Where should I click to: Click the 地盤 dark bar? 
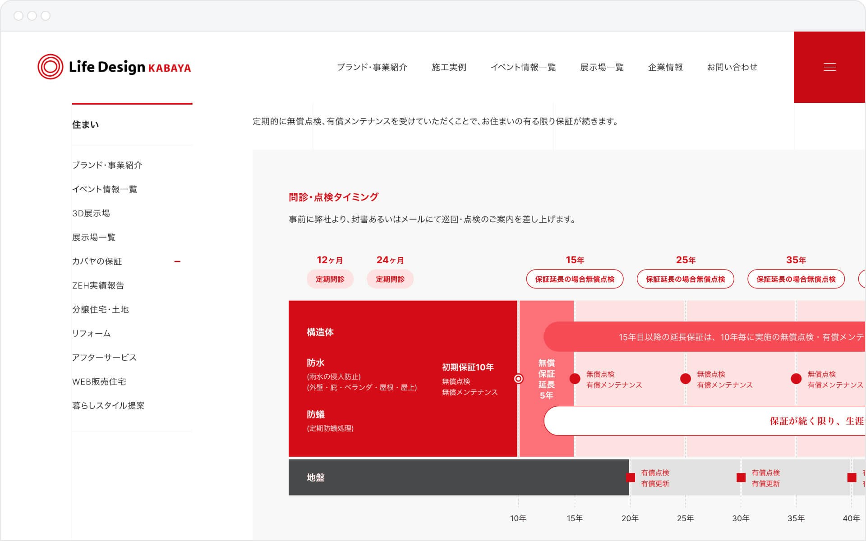pyautogui.click(x=459, y=477)
